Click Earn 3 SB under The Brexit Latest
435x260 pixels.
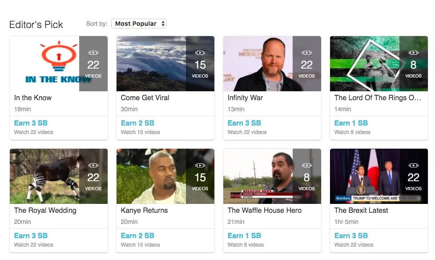tap(351, 236)
